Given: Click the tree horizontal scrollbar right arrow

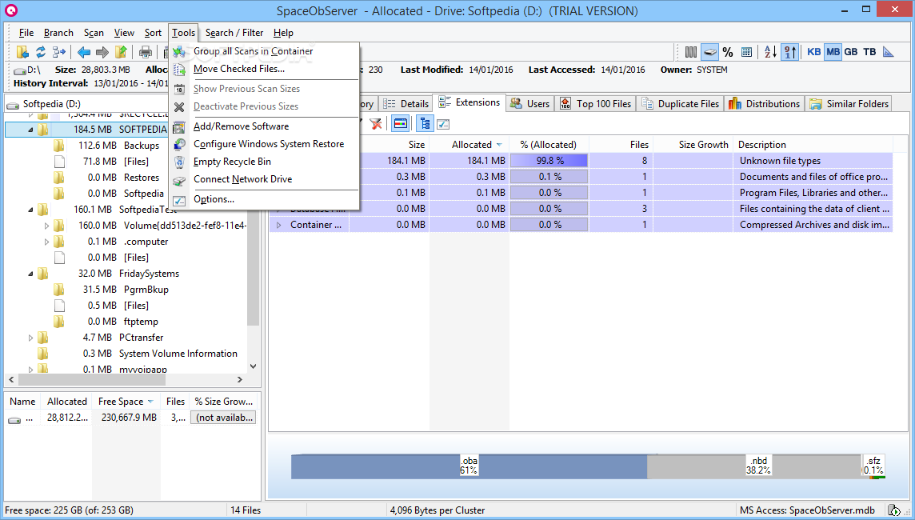Looking at the screenshot, I should (239, 379).
